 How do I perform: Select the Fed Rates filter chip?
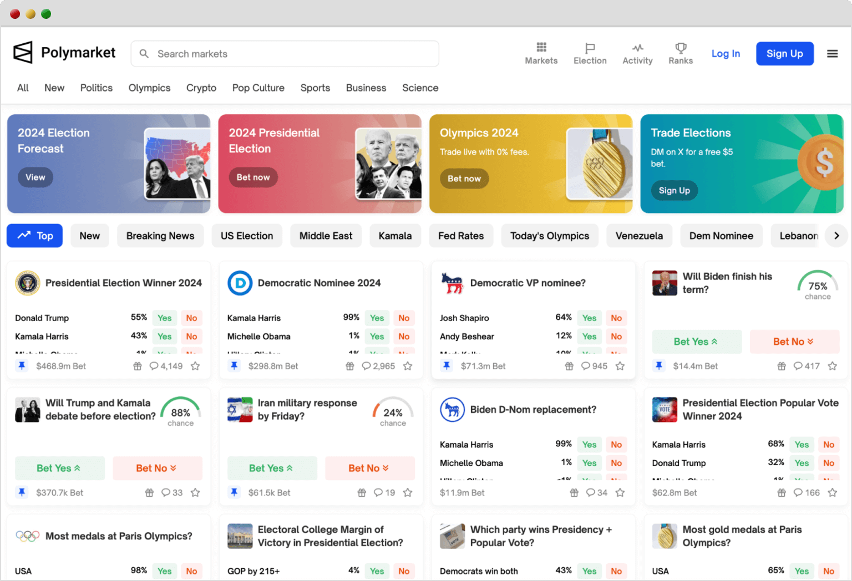point(461,236)
